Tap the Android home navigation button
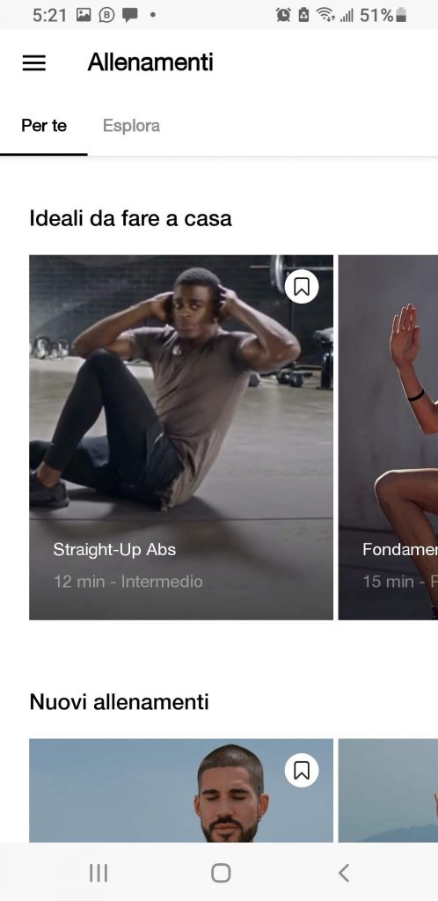 tap(221, 873)
